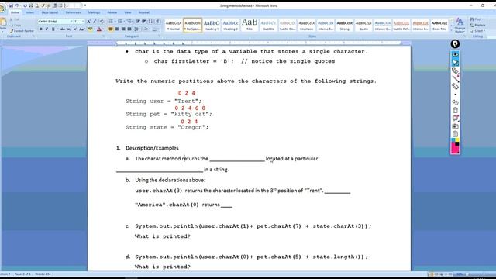Apply Underline formatting

(x=53, y=29)
